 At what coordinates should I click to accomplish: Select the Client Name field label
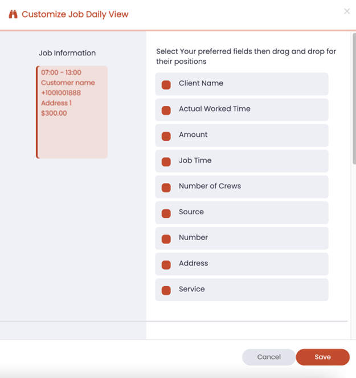point(201,83)
